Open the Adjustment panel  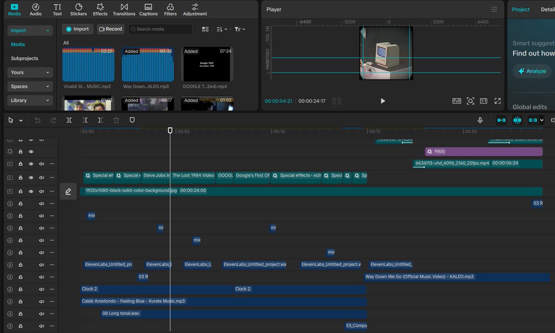pos(195,9)
